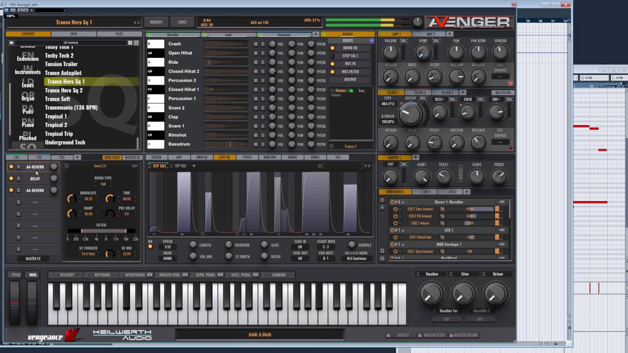Viewport: 628px width, 353px height.
Task: Open RELEASE MODE RLS Continuous dropdown
Action: 356,258
